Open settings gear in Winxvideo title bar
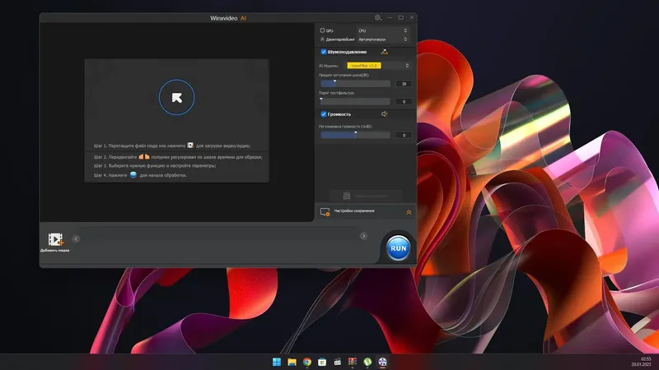659x370 pixels. pyautogui.click(x=378, y=17)
